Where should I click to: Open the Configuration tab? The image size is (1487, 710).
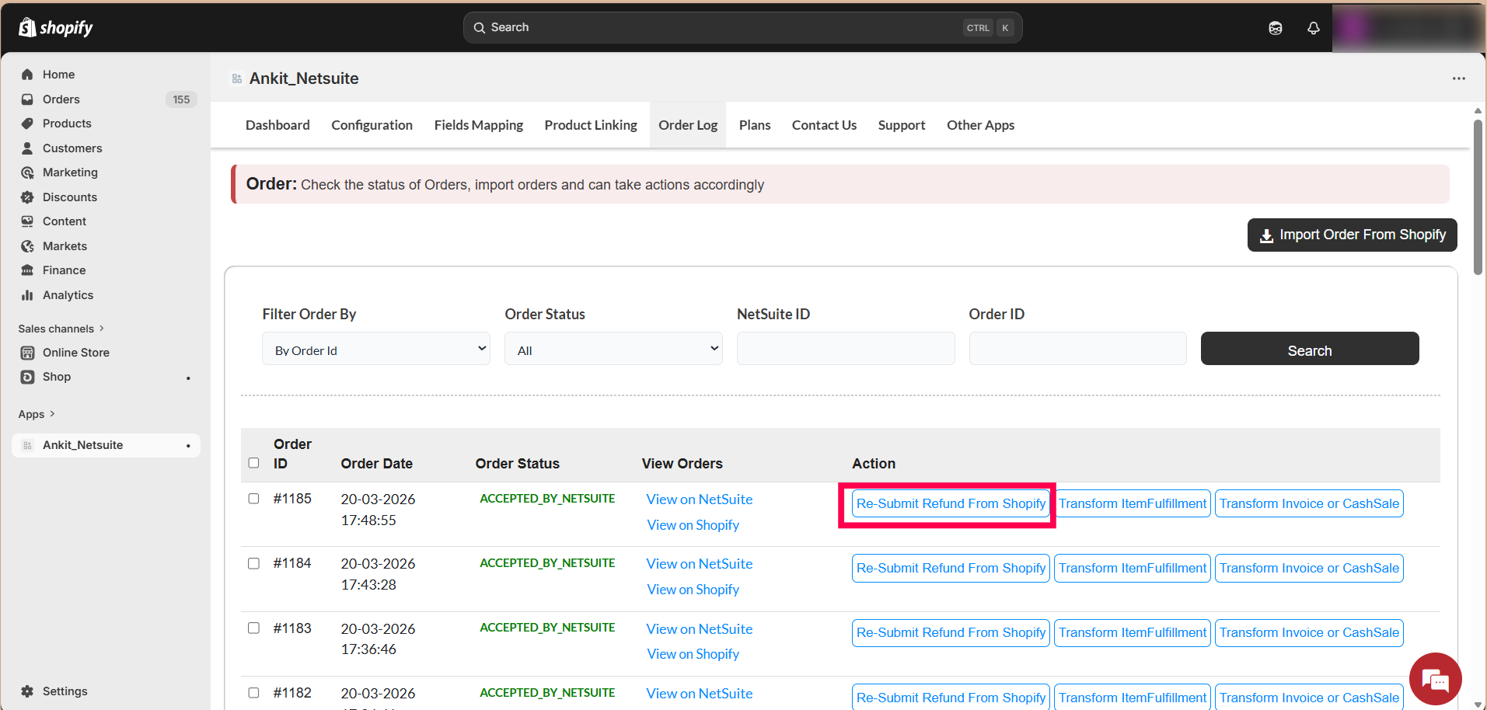[x=372, y=125]
